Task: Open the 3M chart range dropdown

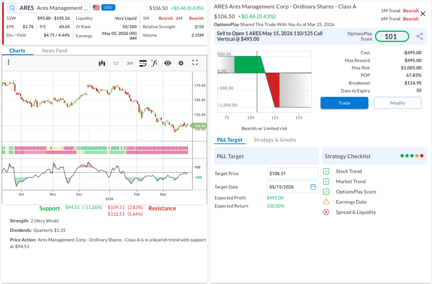Action: pos(130,63)
